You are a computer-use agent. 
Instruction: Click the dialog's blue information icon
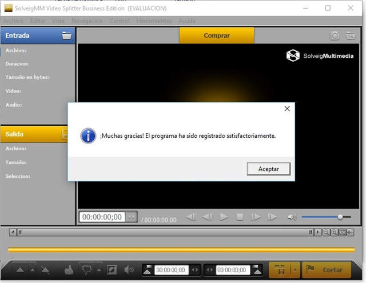tap(88, 136)
